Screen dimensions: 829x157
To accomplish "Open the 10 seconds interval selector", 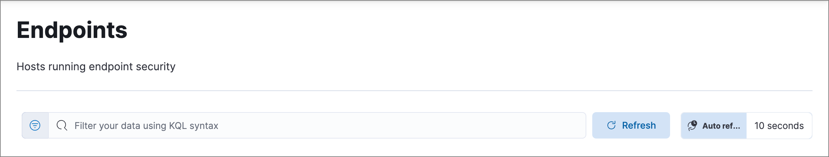I will click(x=779, y=126).
